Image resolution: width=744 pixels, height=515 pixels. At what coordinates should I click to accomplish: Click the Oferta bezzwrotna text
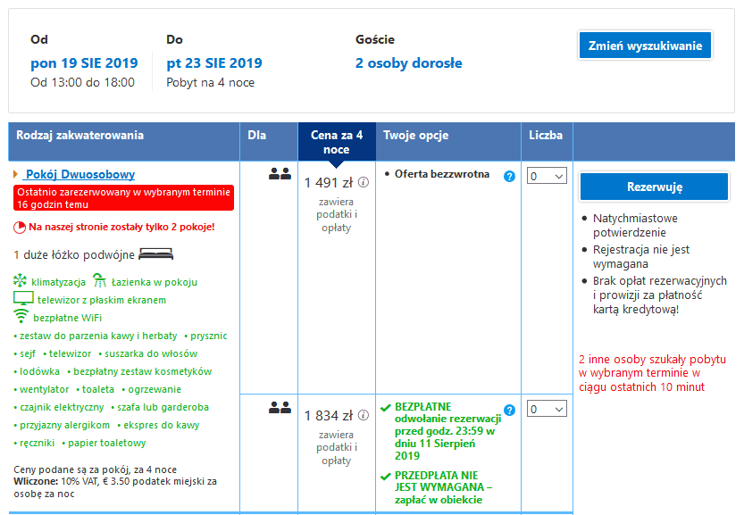pos(442,174)
